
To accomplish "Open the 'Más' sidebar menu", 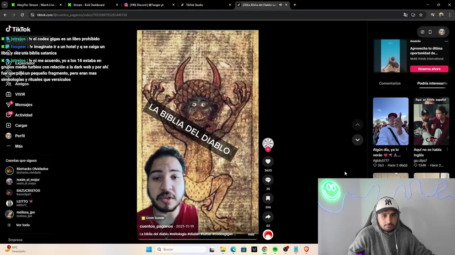I will pyautogui.click(x=19, y=146).
